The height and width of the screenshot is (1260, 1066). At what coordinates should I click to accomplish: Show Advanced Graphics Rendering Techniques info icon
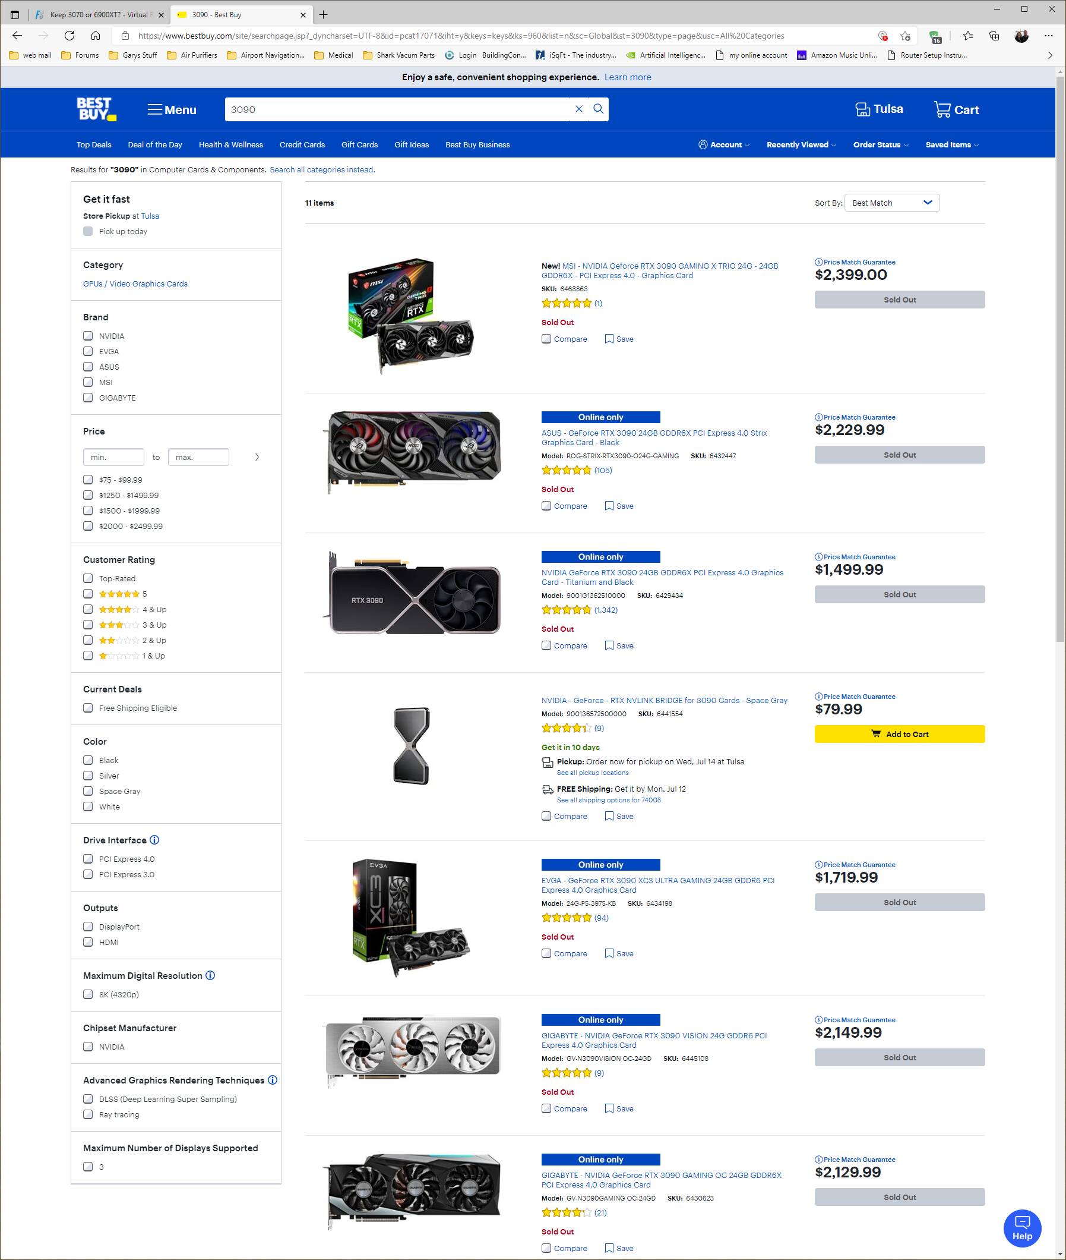click(x=273, y=1080)
